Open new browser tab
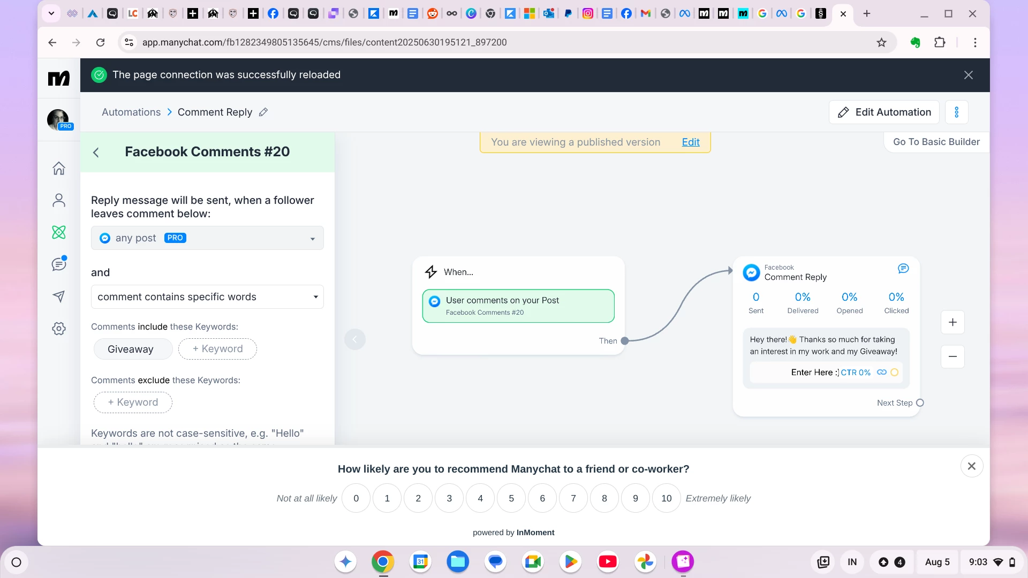Screen dimensions: 1028x578 pos(867,14)
